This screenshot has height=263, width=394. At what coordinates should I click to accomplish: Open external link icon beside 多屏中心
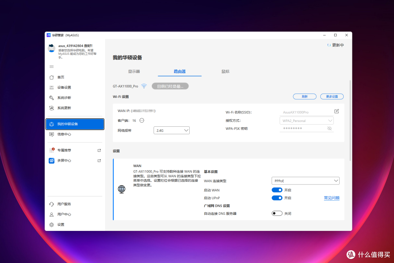click(x=99, y=161)
